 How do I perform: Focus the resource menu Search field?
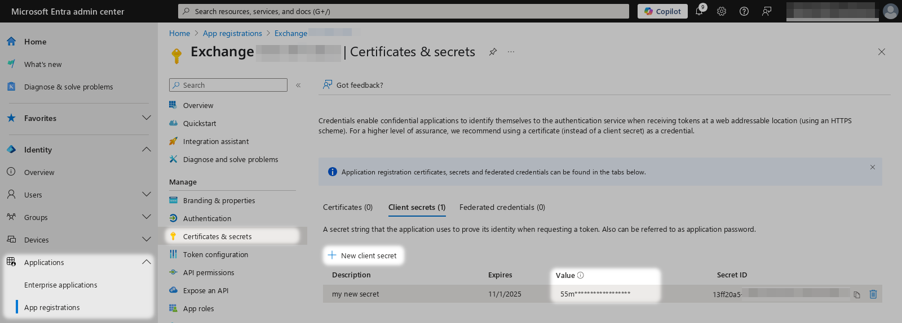click(x=228, y=85)
